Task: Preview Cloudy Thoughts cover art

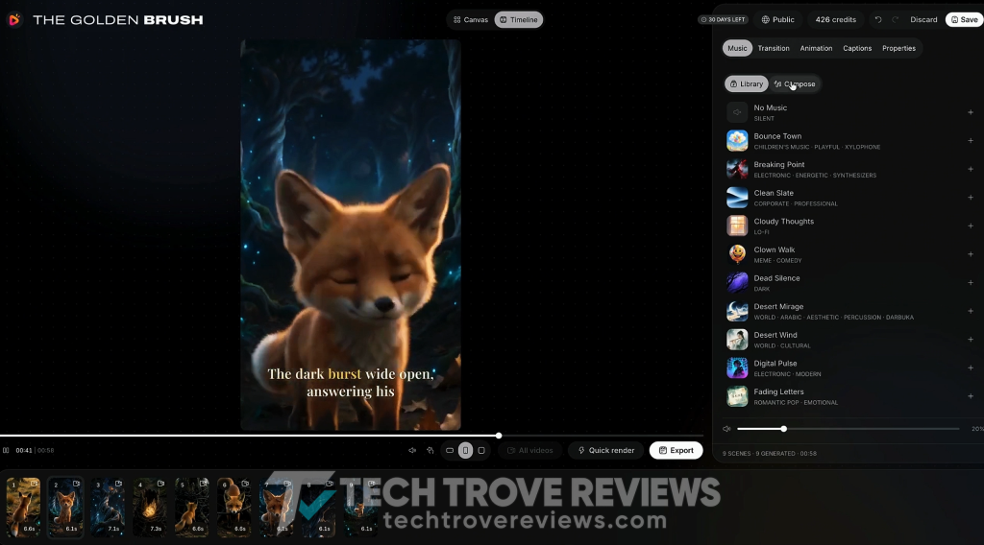Action: 737,226
